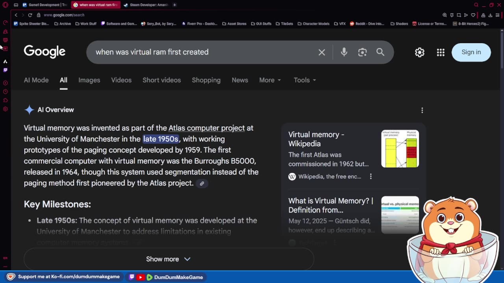Select the Images search tab
The width and height of the screenshot is (504, 283).
(x=89, y=80)
